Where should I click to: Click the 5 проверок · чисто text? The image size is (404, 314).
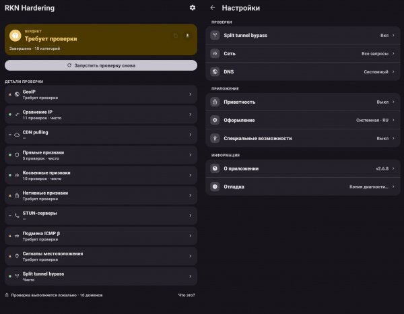40,158
